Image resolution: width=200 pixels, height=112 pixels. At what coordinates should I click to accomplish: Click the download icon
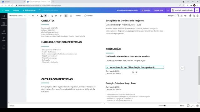click(x=168, y=10)
